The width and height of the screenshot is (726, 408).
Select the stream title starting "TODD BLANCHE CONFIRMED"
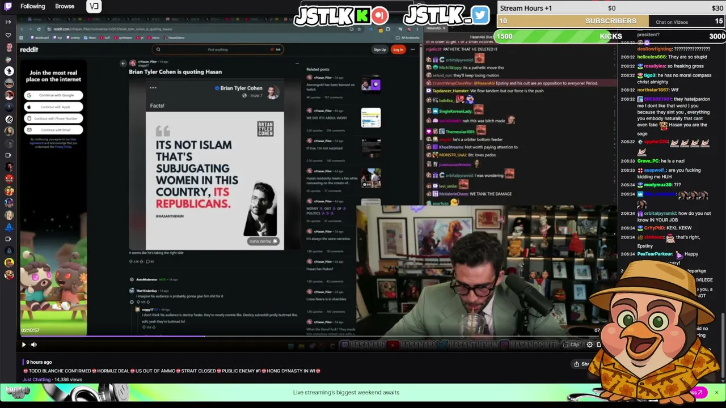pos(172,371)
